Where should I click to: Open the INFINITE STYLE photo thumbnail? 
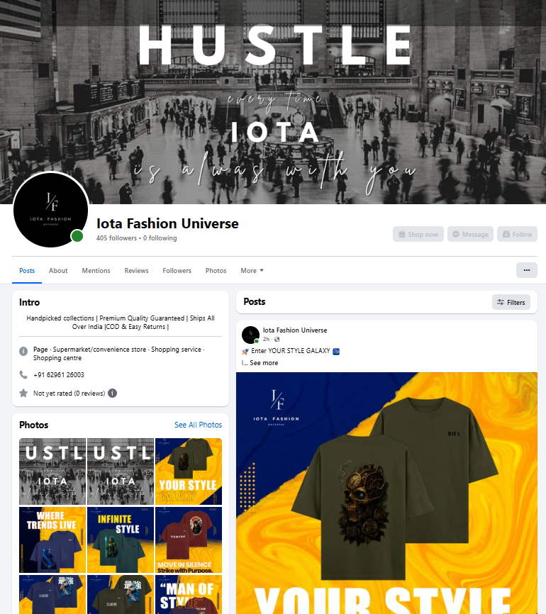[121, 540]
